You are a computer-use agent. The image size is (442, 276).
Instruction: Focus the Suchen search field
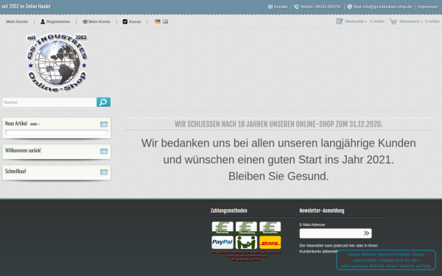[x=49, y=102]
